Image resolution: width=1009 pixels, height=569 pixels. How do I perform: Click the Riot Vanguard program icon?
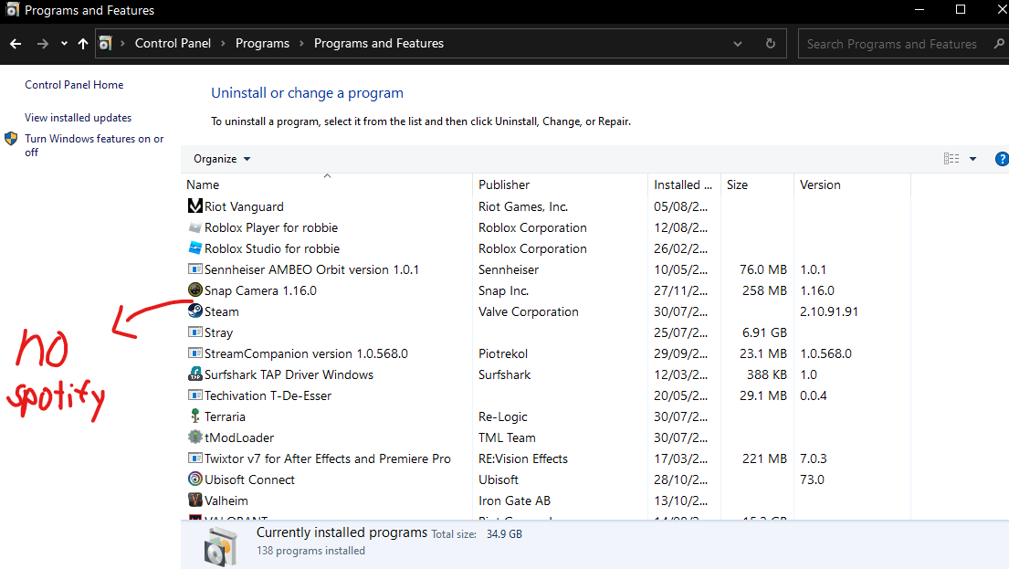(195, 206)
